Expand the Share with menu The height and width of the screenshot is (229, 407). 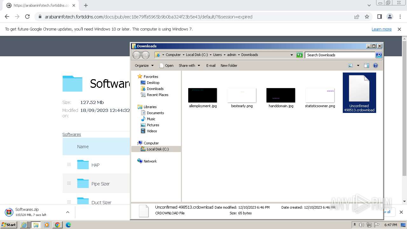pos(189,66)
